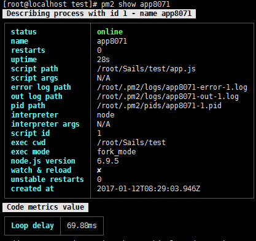Select the exec cwd value '/root/Sails/test'
The height and width of the screenshot is (241, 256).
point(131,143)
